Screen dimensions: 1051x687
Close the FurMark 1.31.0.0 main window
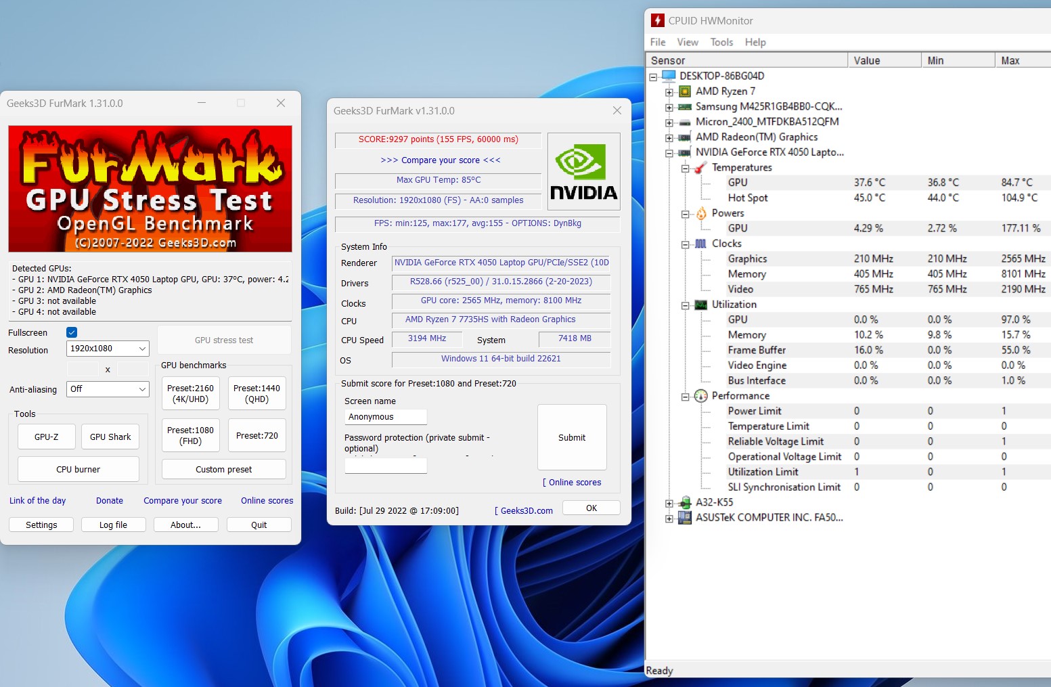(281, 103)
